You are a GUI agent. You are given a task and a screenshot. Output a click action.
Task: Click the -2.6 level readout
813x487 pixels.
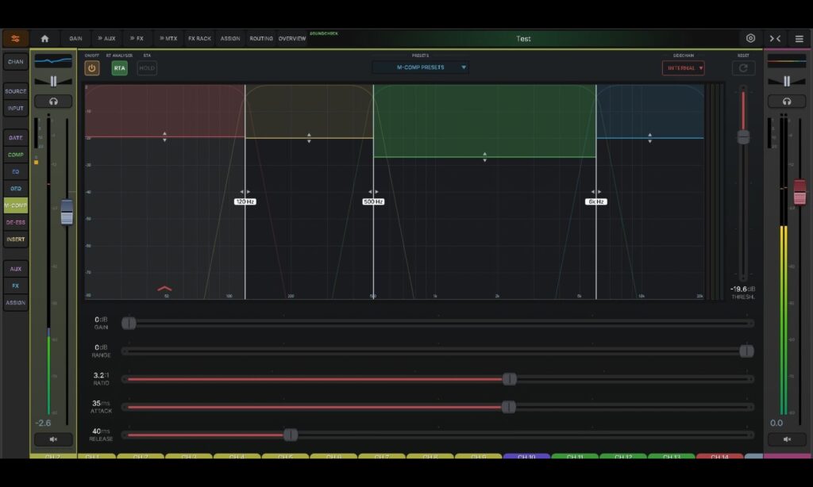coord(43,424)
